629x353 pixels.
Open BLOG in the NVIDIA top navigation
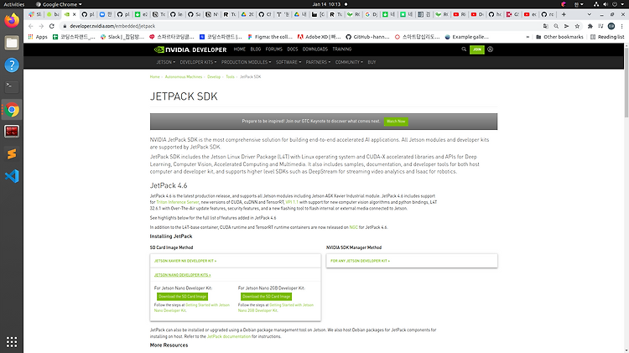coord(256,49)
